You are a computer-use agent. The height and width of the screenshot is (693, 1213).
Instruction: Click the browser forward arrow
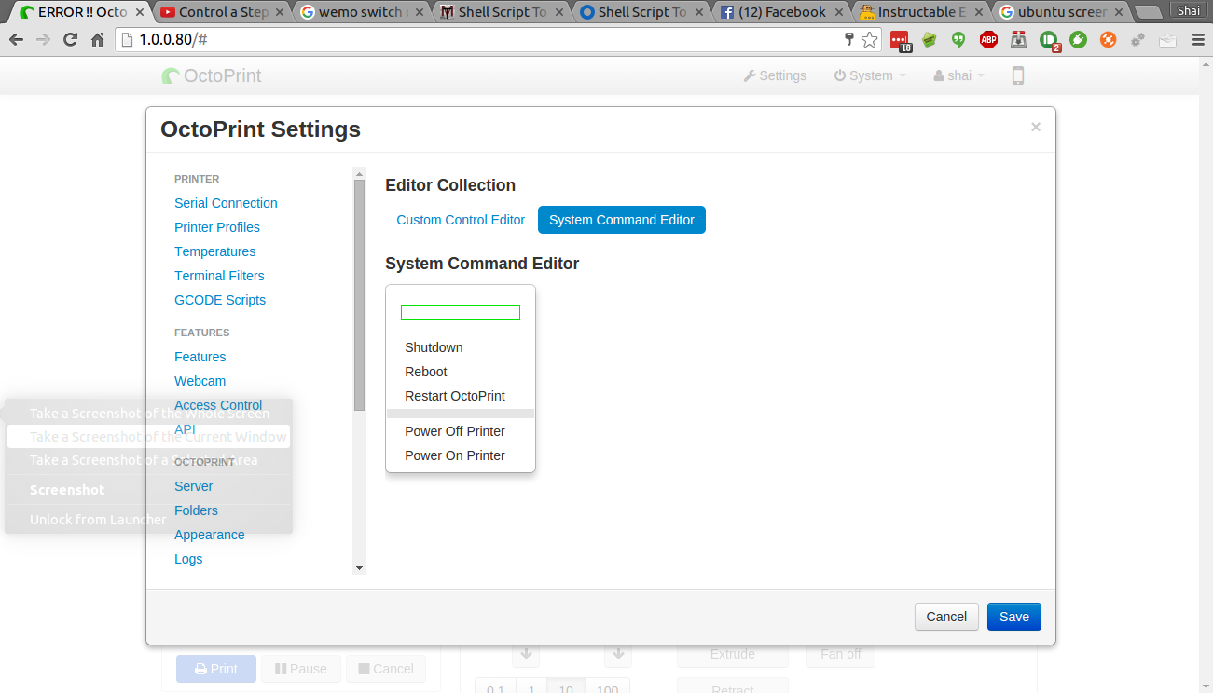coord(43,40)
